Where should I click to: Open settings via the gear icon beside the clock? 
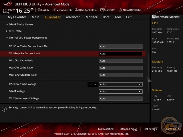point(32,9)
